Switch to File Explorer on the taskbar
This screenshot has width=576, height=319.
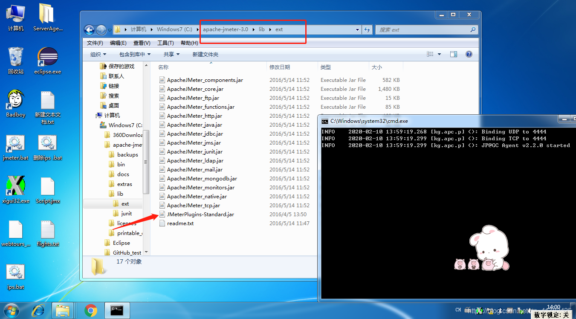[x=64, y=310]
